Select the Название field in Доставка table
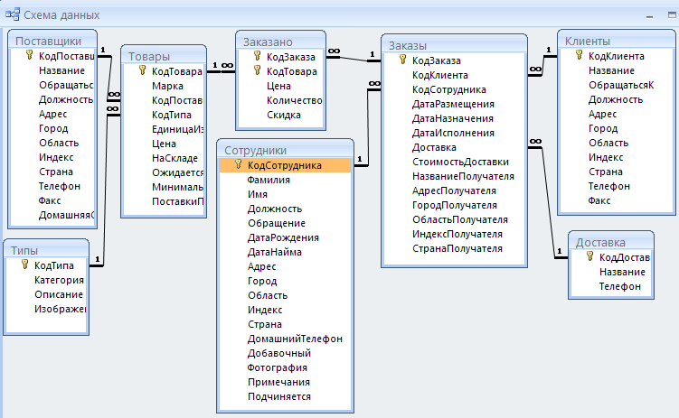Viewport: 679px width, 418px height. (622, 272)
